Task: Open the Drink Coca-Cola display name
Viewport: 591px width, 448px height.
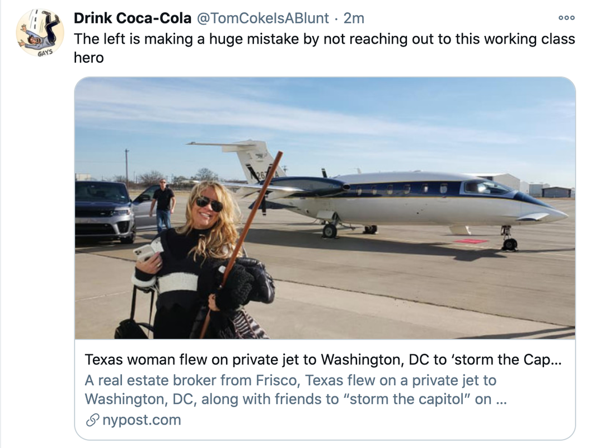Action: [x=132, y=18]
